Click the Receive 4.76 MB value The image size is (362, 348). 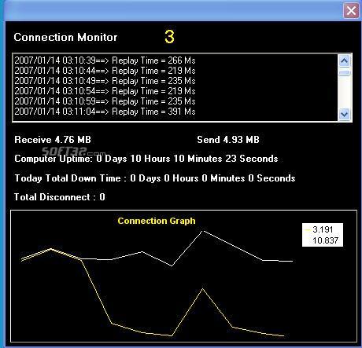pyautogui.click(x=53, y=140)
